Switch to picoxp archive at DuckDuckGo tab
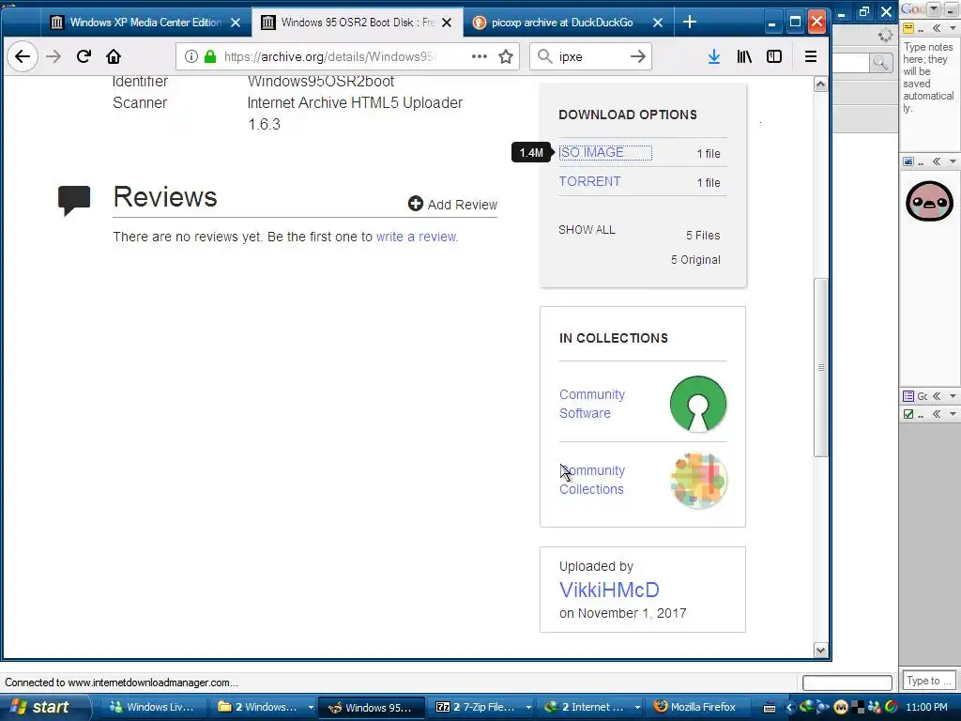Screen dimensions: 961x721 pyautogui.click(x=562, y=23)
